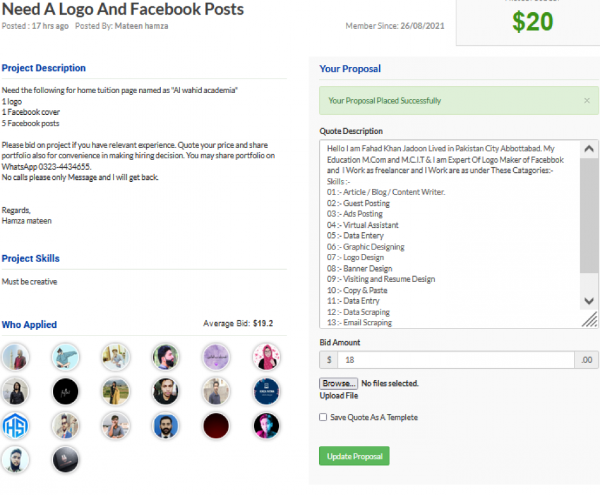600x495 pixels.
Task: Click the 'Your Proposal' section heading
Action: coord(350,68)
